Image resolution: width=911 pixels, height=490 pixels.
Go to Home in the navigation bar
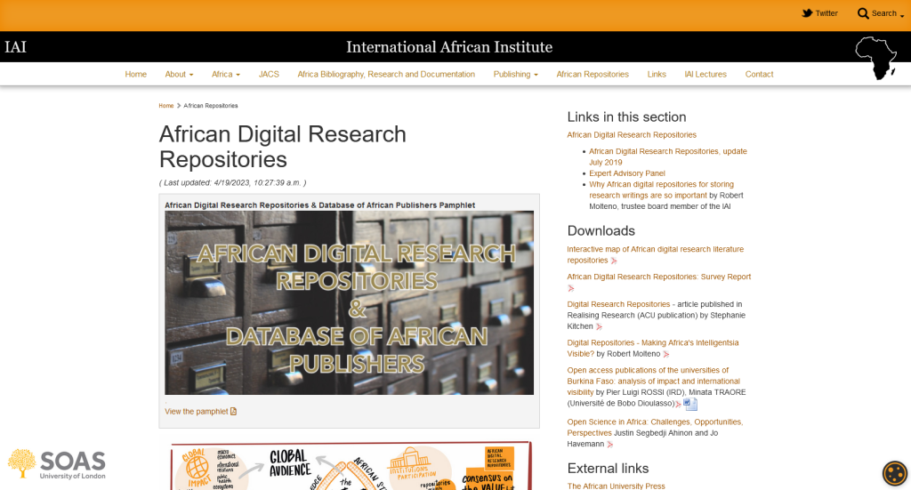click(135, 75)
